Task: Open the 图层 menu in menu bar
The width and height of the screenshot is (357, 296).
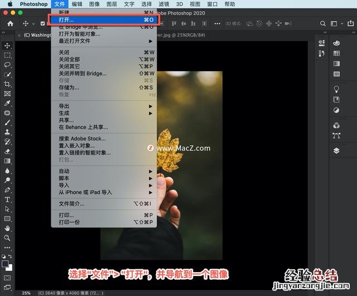Action: (x=112, y=4)
